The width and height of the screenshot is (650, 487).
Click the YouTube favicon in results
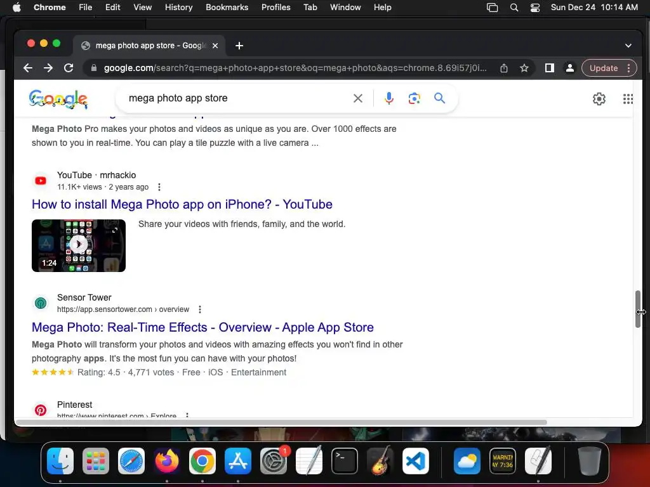(41, 181)
